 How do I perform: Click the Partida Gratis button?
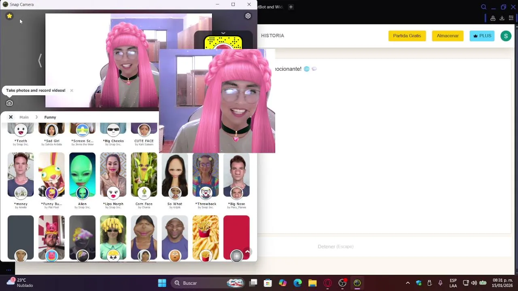click(x=407, y=36)
